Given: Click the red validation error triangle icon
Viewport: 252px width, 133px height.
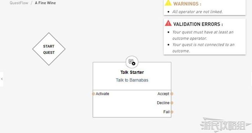Looking at the screenshot, I should coord(168,23).
